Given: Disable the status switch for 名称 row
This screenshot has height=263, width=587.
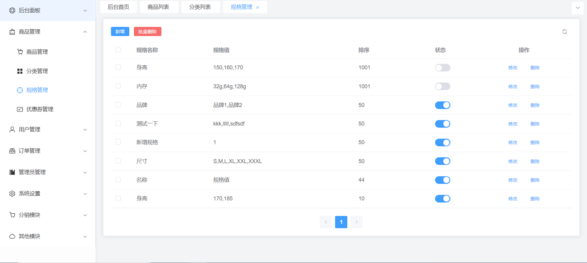Looking at the screenshot, I should point(443,180).
